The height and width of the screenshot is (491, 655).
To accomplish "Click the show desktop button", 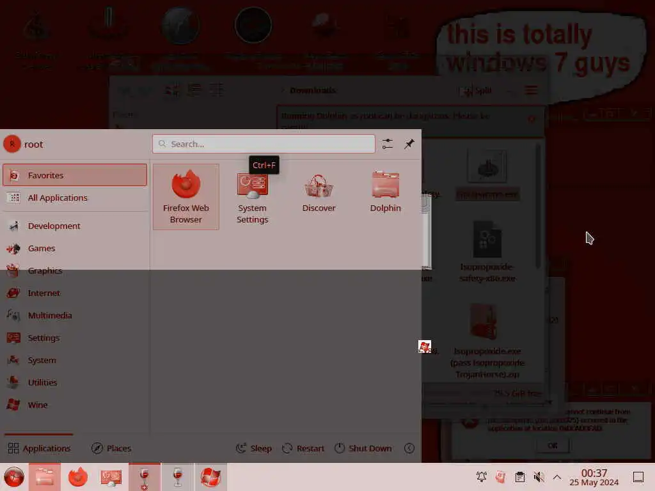I will coord(638,477).
